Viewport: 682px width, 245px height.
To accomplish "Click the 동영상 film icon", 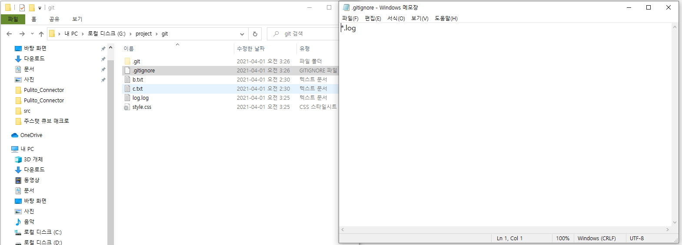I will 18,180.
